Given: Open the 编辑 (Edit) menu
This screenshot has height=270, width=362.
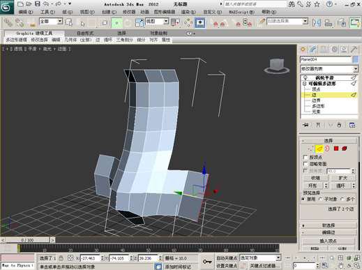Looking at the screenshot, I should [26, 12].
